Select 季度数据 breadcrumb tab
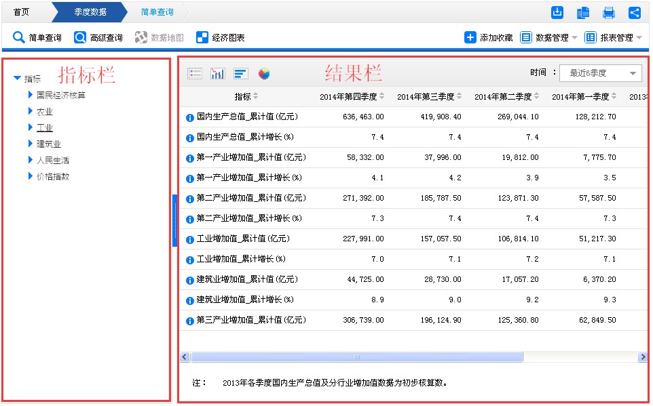 coord(90,12)
